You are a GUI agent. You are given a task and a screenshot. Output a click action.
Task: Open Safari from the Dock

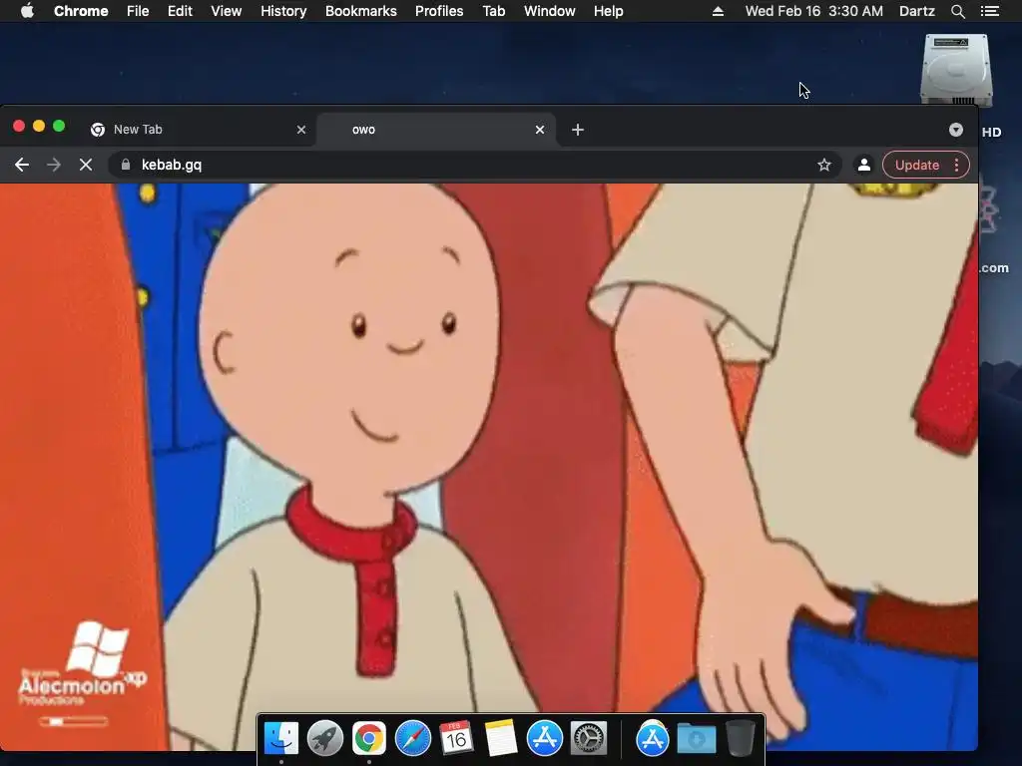point(412,739)
